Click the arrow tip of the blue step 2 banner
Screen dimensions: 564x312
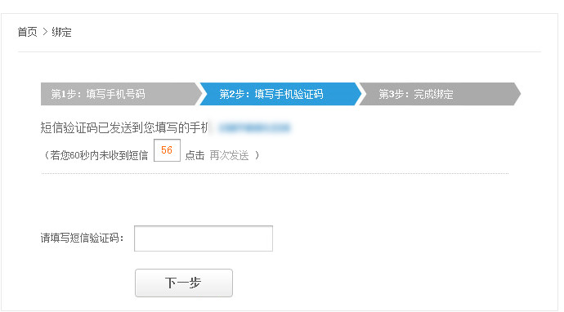(x=357, y=94)
